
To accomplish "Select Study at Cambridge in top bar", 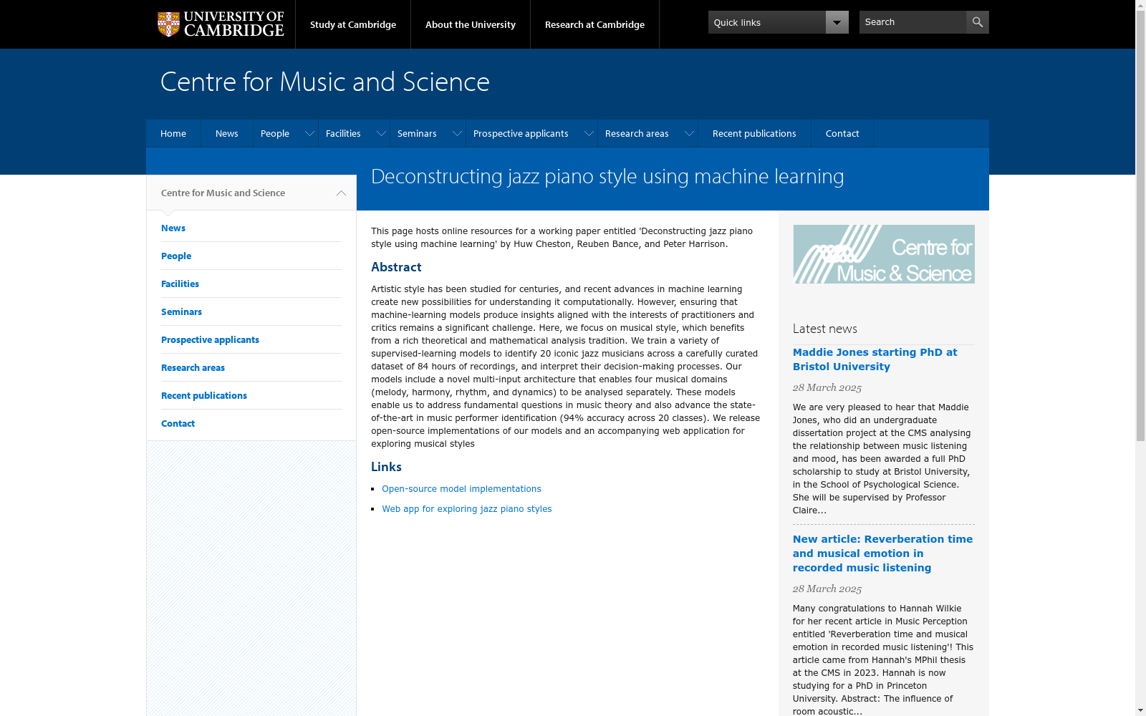I will [353, 24].
